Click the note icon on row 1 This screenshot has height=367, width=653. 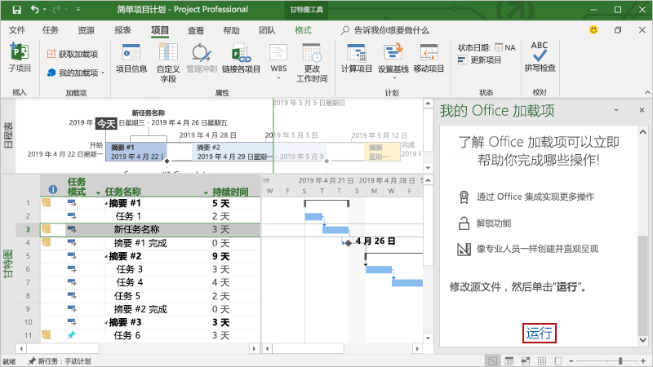coord(47,202)
